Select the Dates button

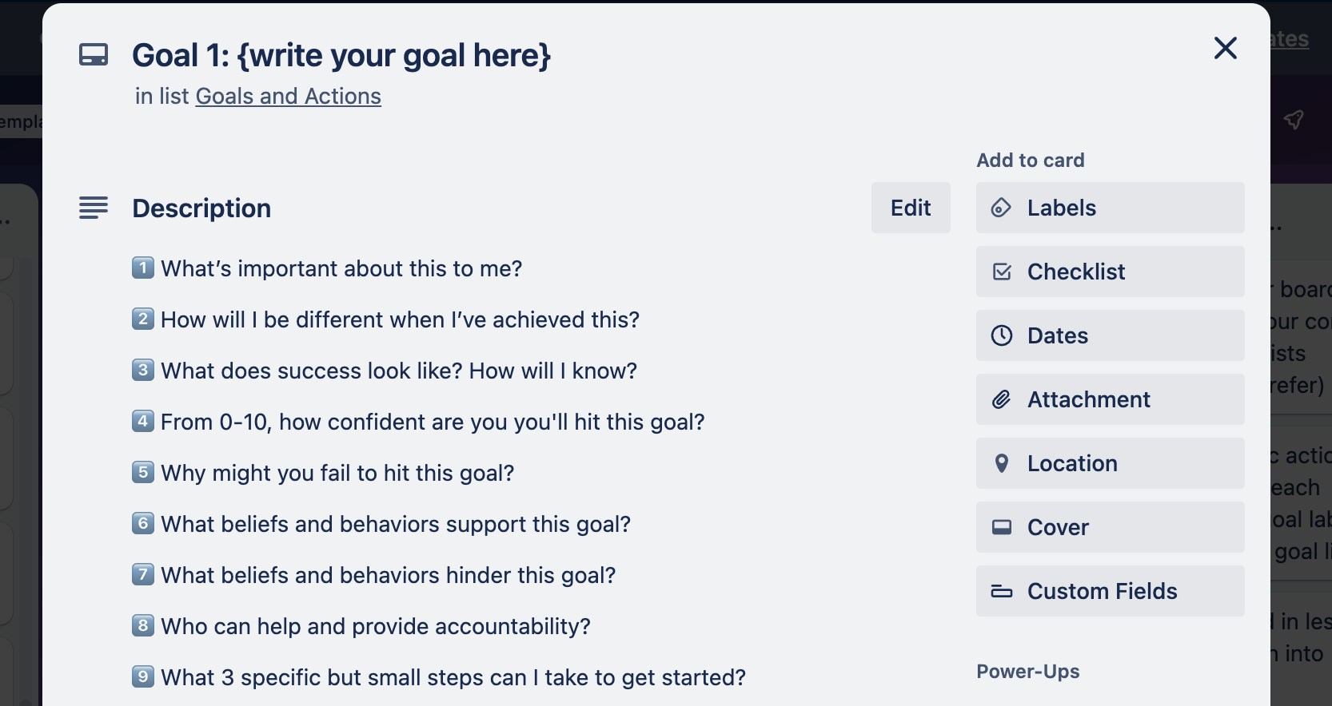click(x=1110, y=335)
